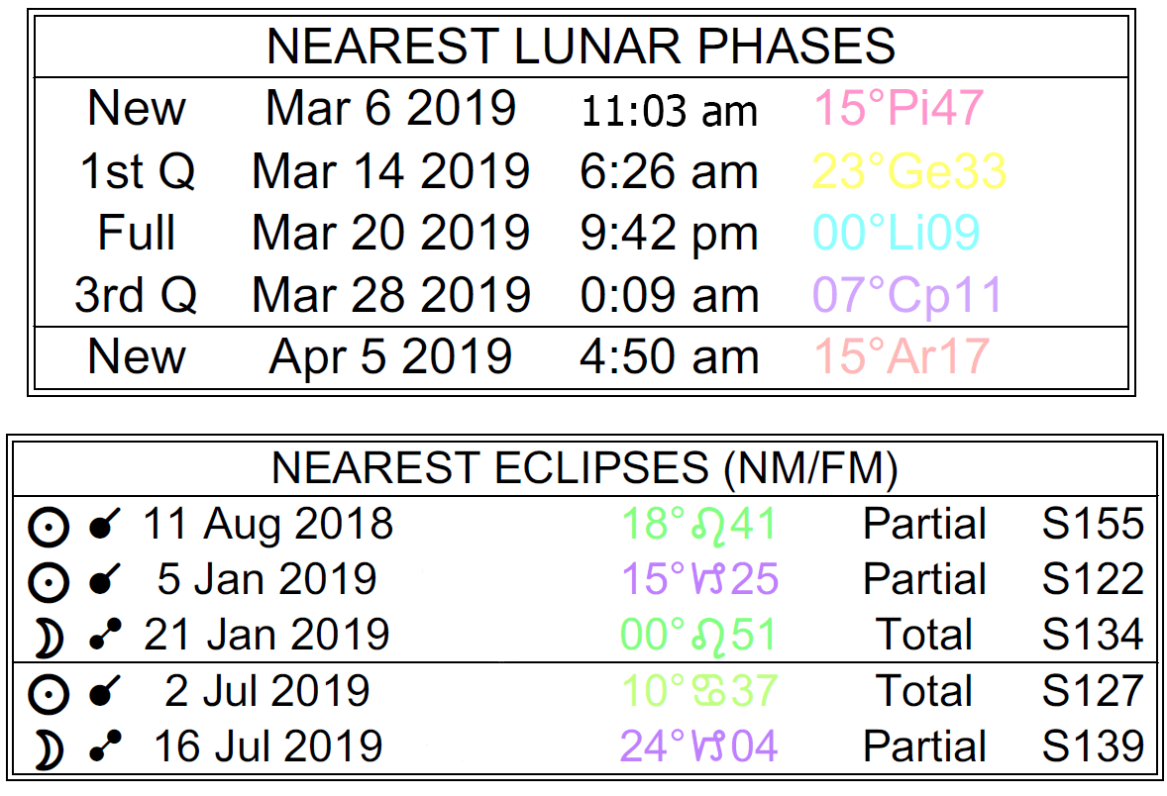The width and height of the screenshot is (1167, 796).
Task: Click the Leo glyph in 00°51
Action: [x=698, y=636]
